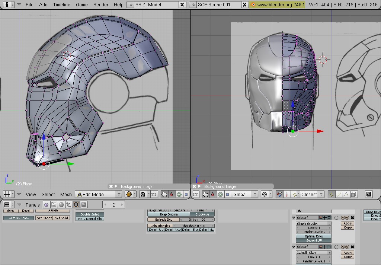Toggle Optimal Draw on first Subsurf modifier
The height and width of the screenshot is (265, 381).
pyautogui.click(x=314, y=236)
